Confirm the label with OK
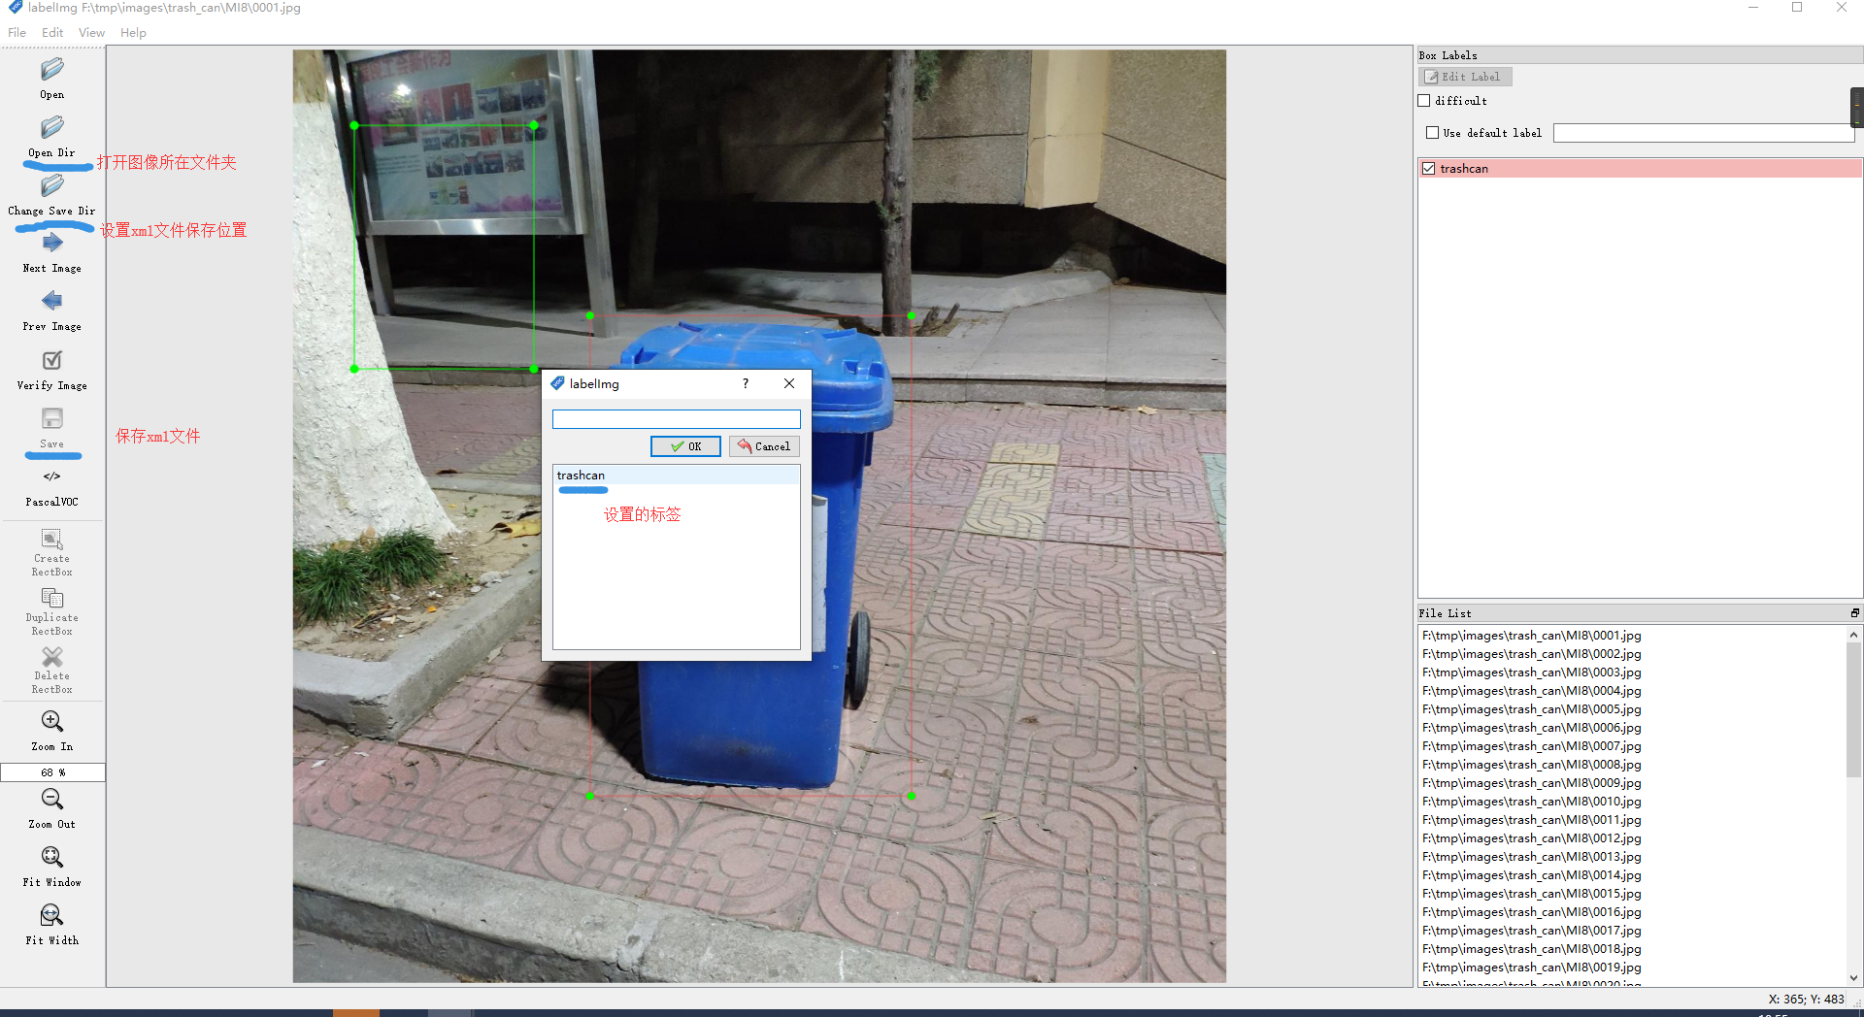This screenshot has height=1017, width=1864. 685,446
